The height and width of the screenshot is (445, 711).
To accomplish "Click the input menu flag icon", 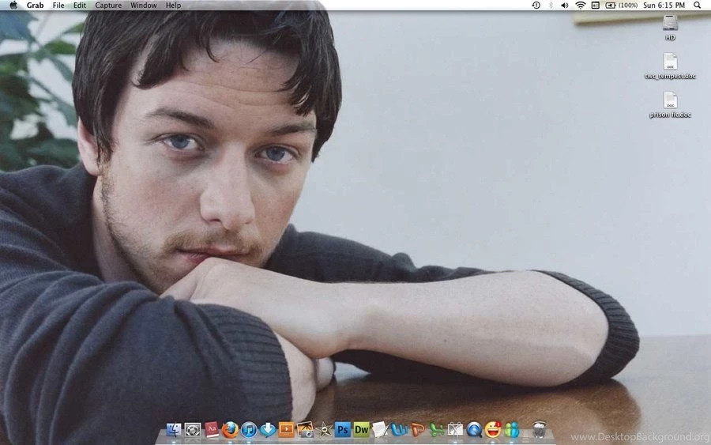I will point(596,6).
